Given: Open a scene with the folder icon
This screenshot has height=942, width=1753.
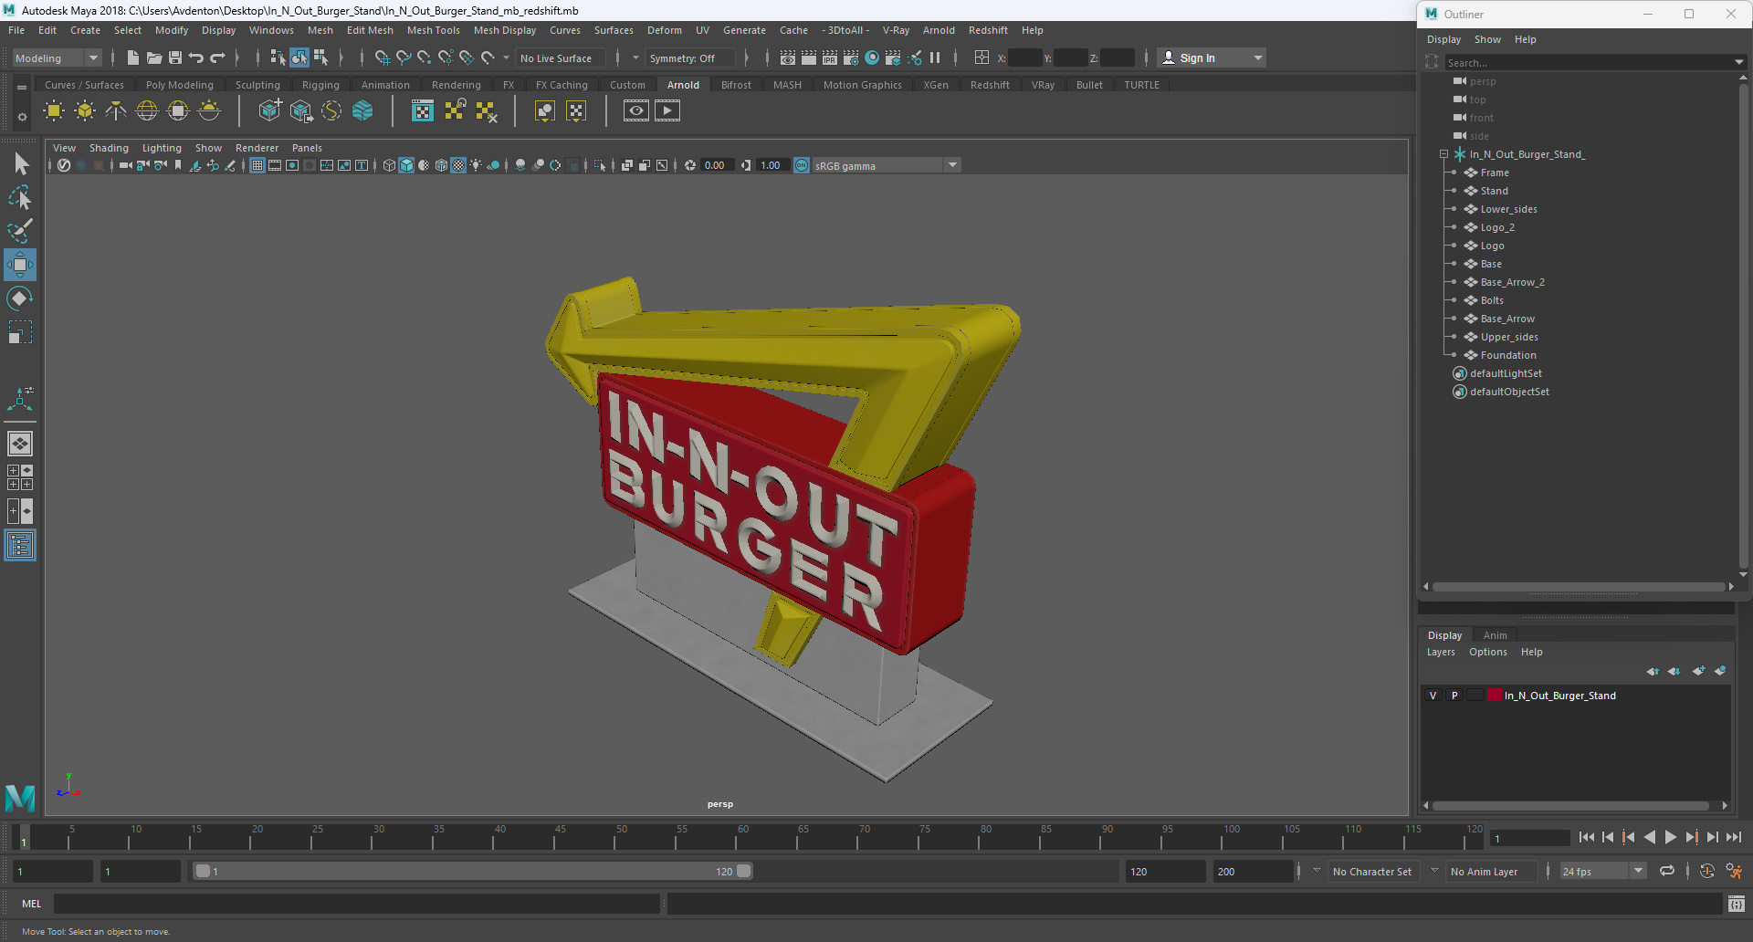Looking at the screenshot, I should coord(153,58).
